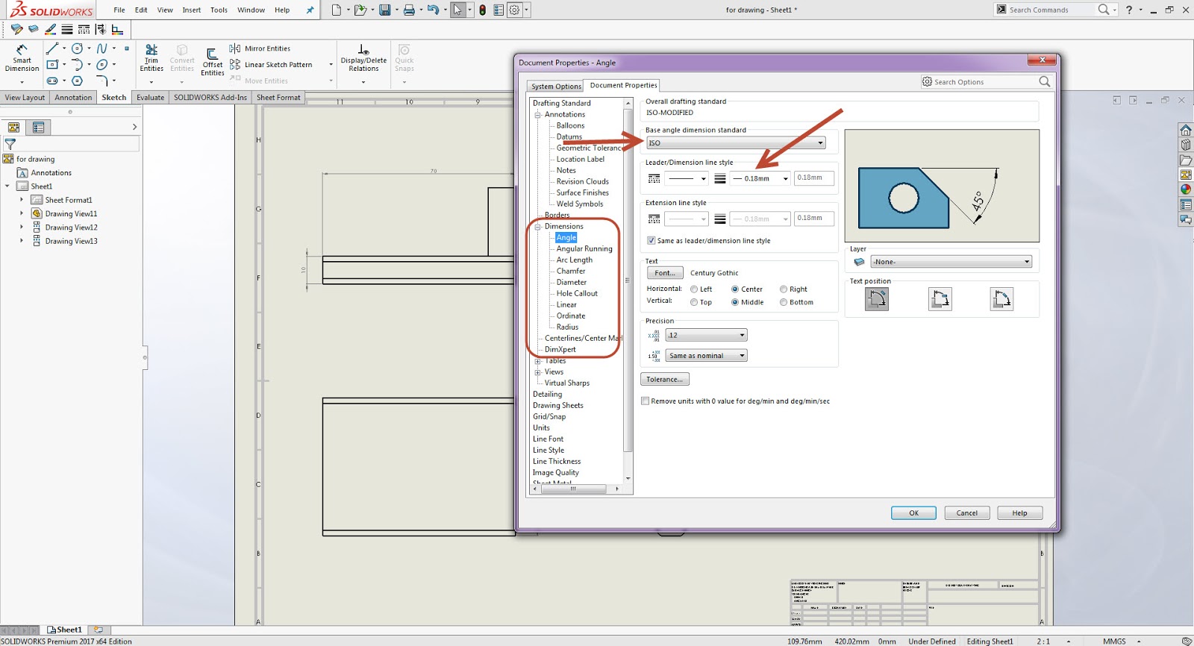Open the Font... button
The width and height of the screenshot is (1194, 646).
click(x=664, y=273)
